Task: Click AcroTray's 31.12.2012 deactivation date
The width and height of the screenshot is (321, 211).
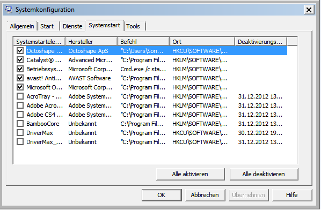Action: point(260,96)
